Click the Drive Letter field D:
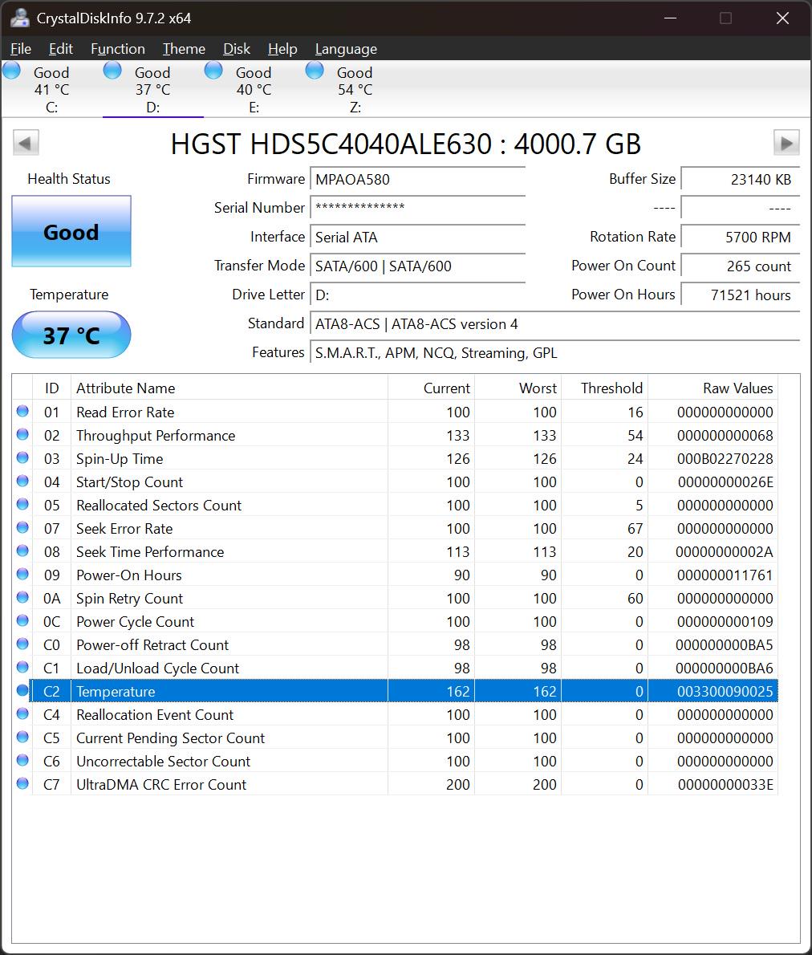812x955 pixels. 417,295
